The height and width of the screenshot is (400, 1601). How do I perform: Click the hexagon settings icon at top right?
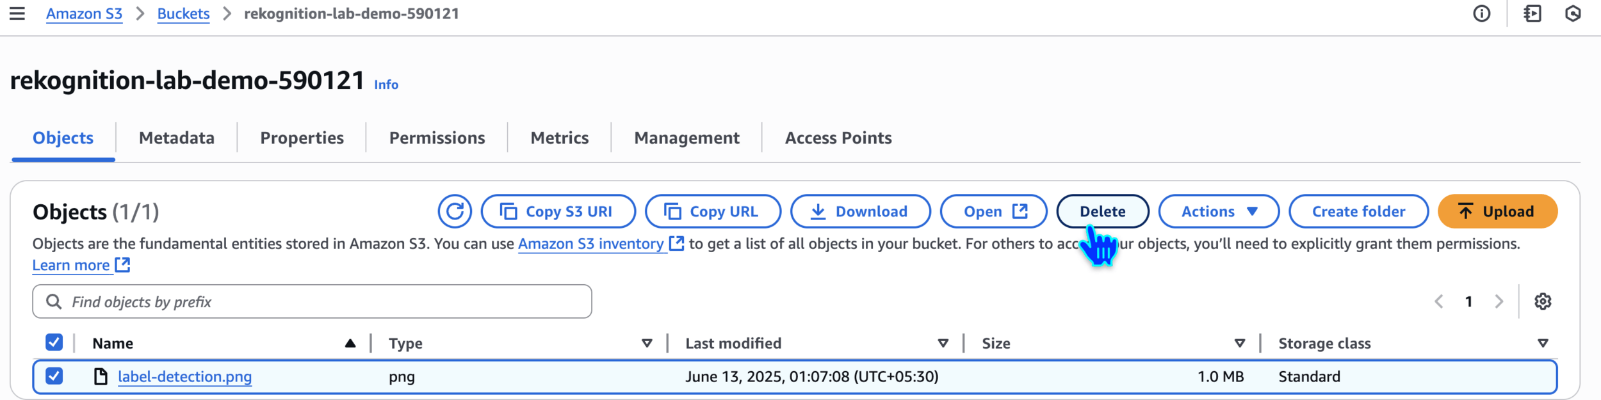[1573, 13]
